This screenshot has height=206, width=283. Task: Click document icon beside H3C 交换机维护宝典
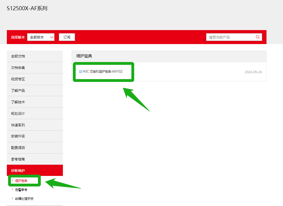[81, 72]
